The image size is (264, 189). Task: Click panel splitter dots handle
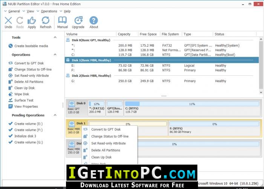click(x=164, y=96)
